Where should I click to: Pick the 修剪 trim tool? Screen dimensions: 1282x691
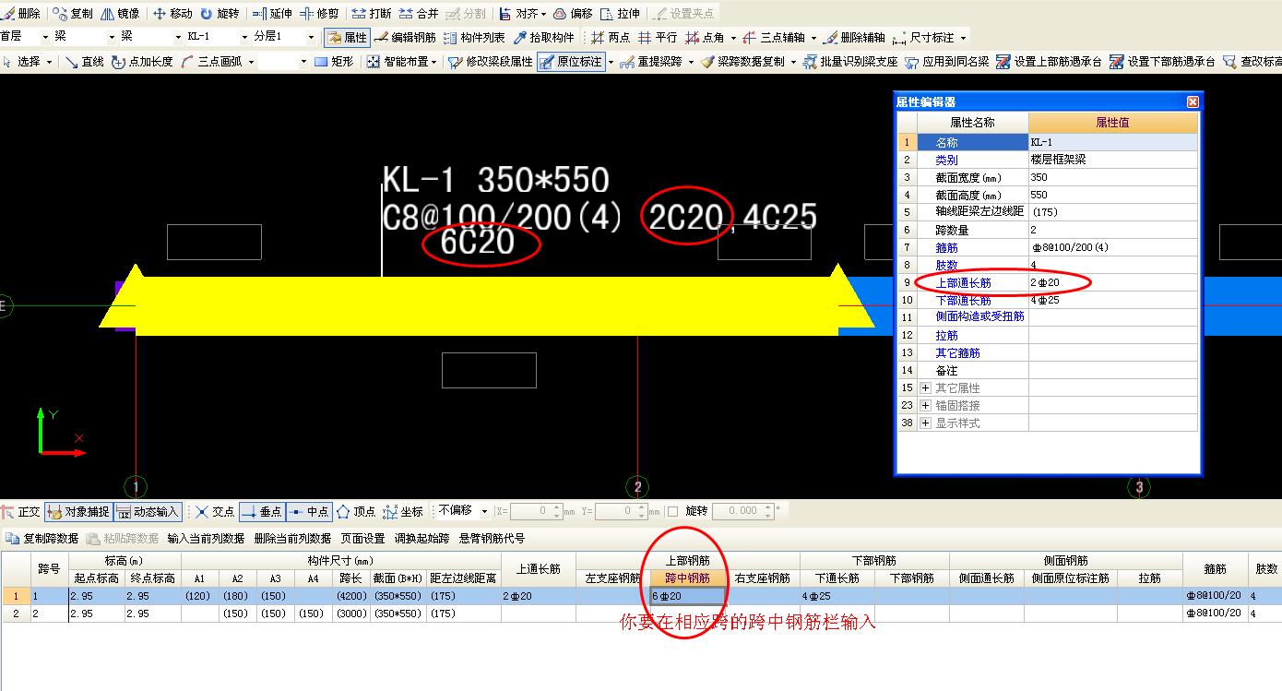point(319,14)
